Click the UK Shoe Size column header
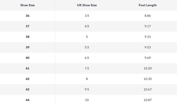 (87, 5)
